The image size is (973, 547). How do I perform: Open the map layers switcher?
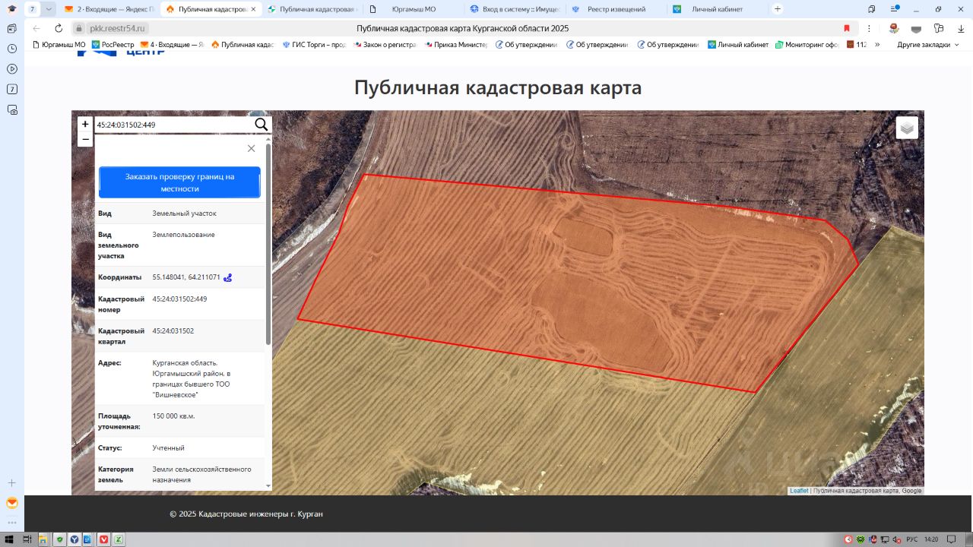point(906,128)
